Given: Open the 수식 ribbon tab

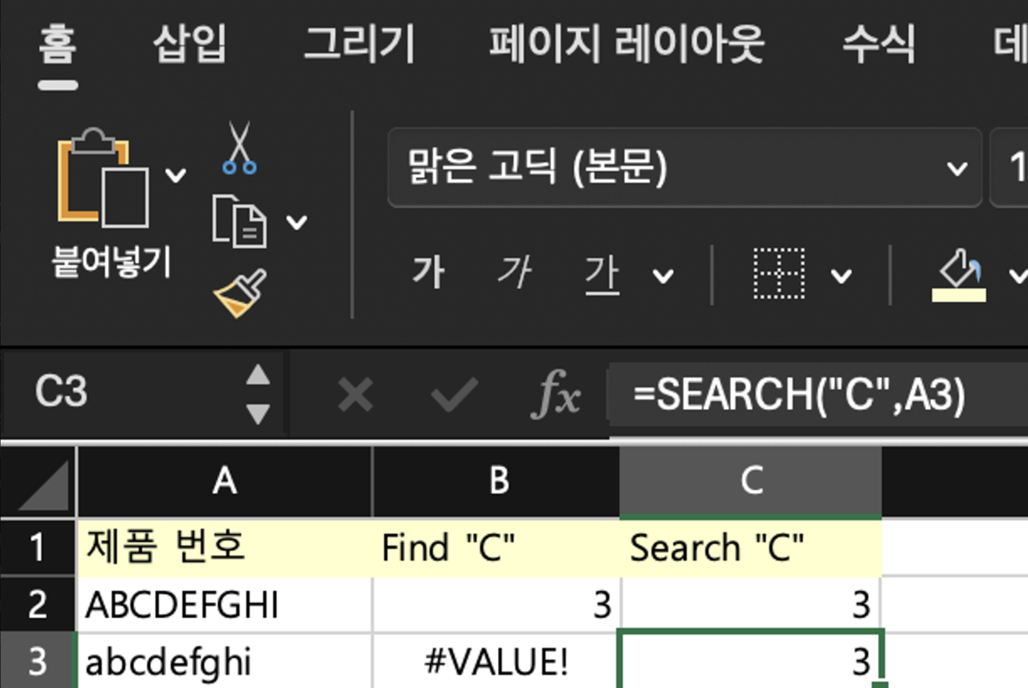Looking at the screenshot, I should point(879,44).
